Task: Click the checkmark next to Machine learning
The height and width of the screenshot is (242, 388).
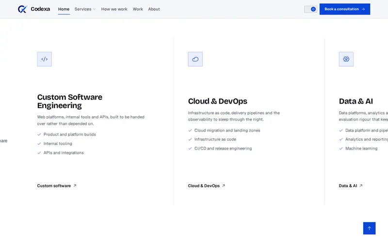Action: (x=341, y=149)
